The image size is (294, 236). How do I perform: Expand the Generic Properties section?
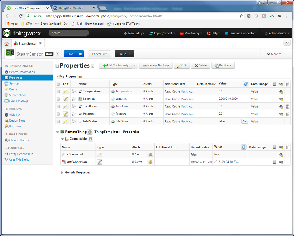point(62,173)
